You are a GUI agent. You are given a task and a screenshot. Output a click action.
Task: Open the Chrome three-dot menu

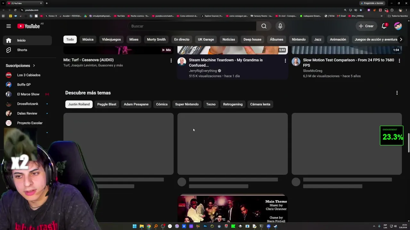(406, 10)
